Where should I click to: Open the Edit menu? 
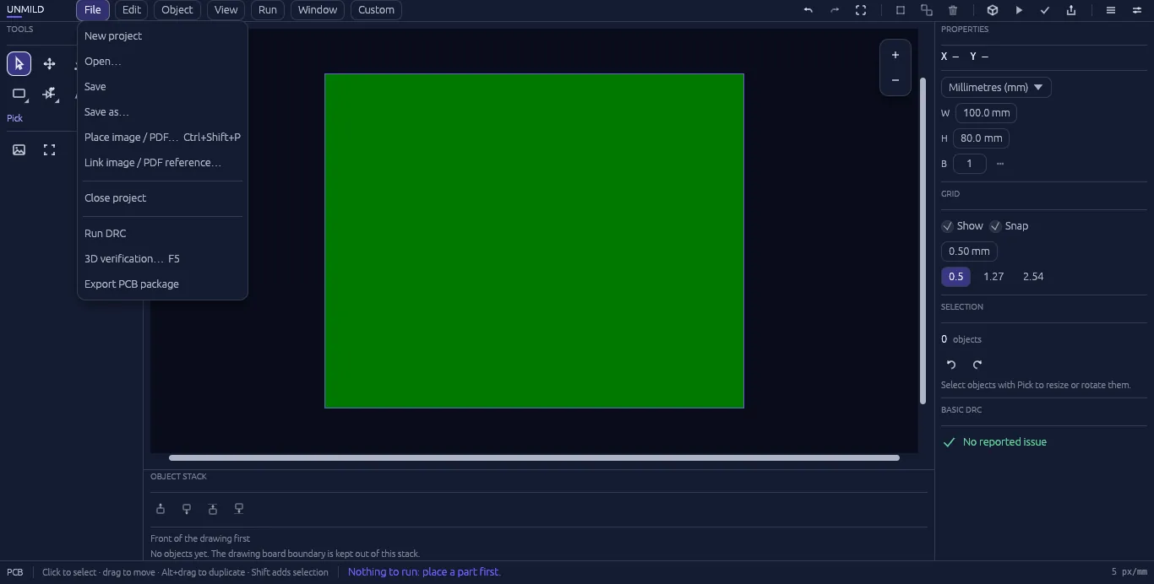[132, 10]
